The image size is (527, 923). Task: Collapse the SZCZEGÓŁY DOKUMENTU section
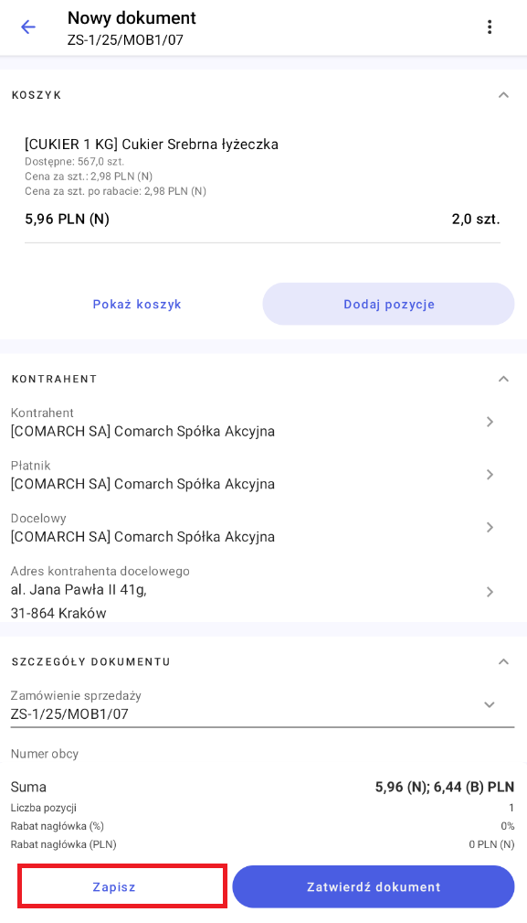coord(503,662)
